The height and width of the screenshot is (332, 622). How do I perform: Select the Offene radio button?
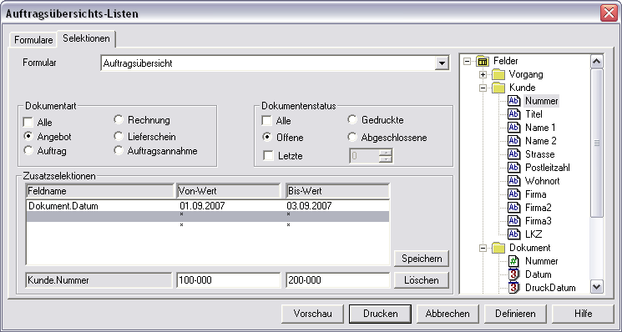pos(267,137)
